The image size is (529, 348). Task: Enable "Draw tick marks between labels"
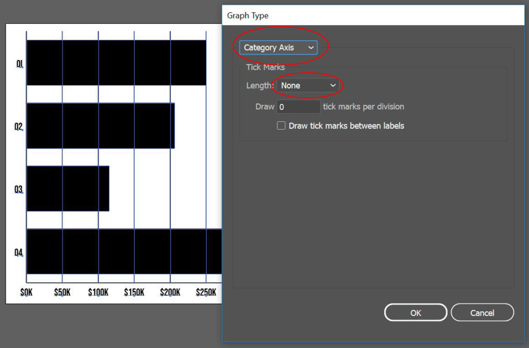[281, 125]
